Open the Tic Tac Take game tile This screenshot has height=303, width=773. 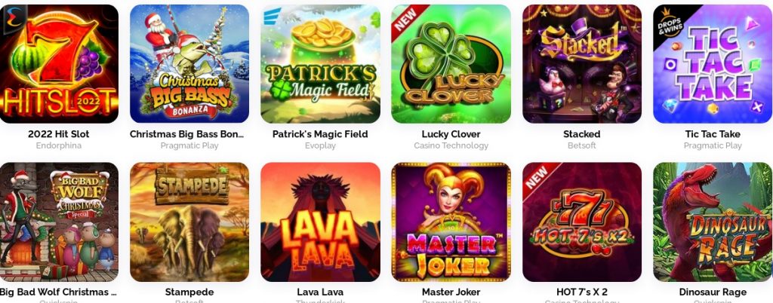pos(713,64)
